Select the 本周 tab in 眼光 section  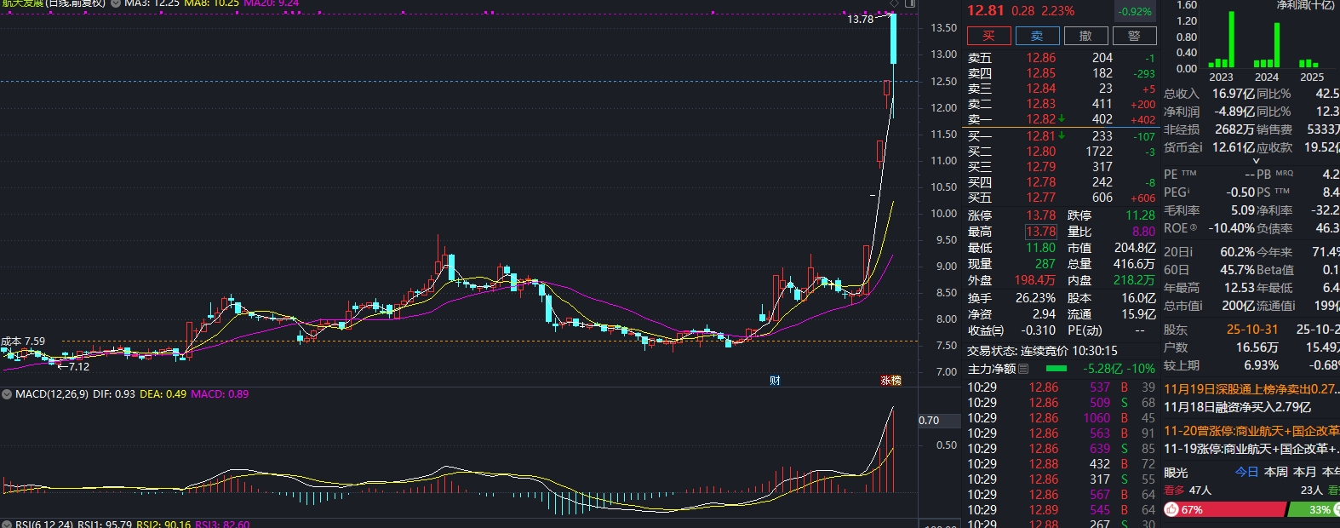[x=1275, y=472]
